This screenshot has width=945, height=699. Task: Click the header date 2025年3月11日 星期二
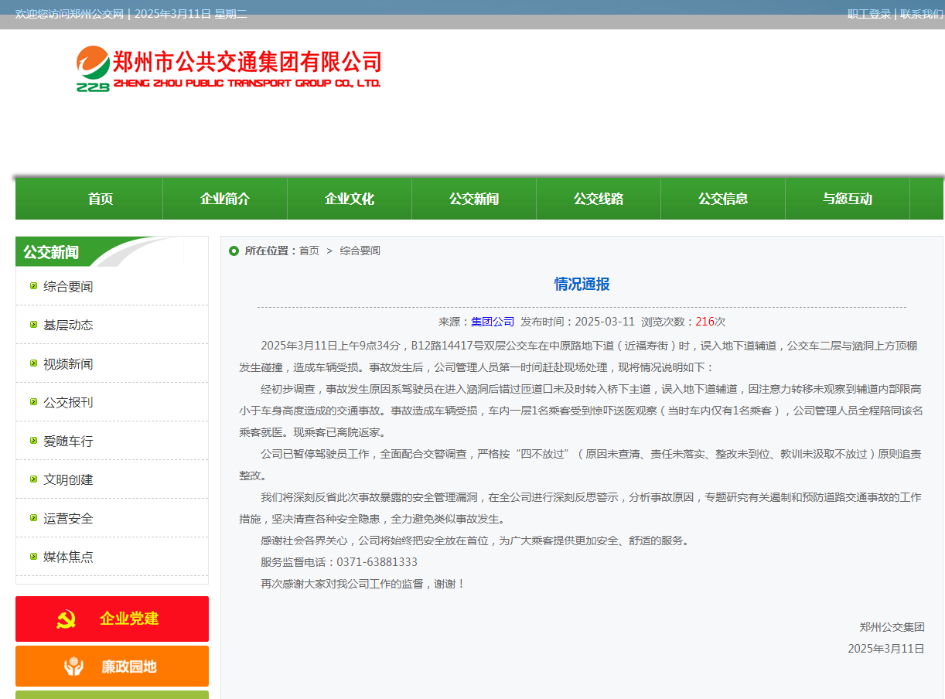(x=191, y=14)
